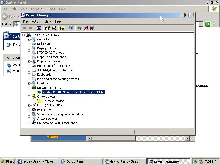Switch to devmgmt.msc - Search taskbar button
Screen dimensions: 220x165
point(125,161)
